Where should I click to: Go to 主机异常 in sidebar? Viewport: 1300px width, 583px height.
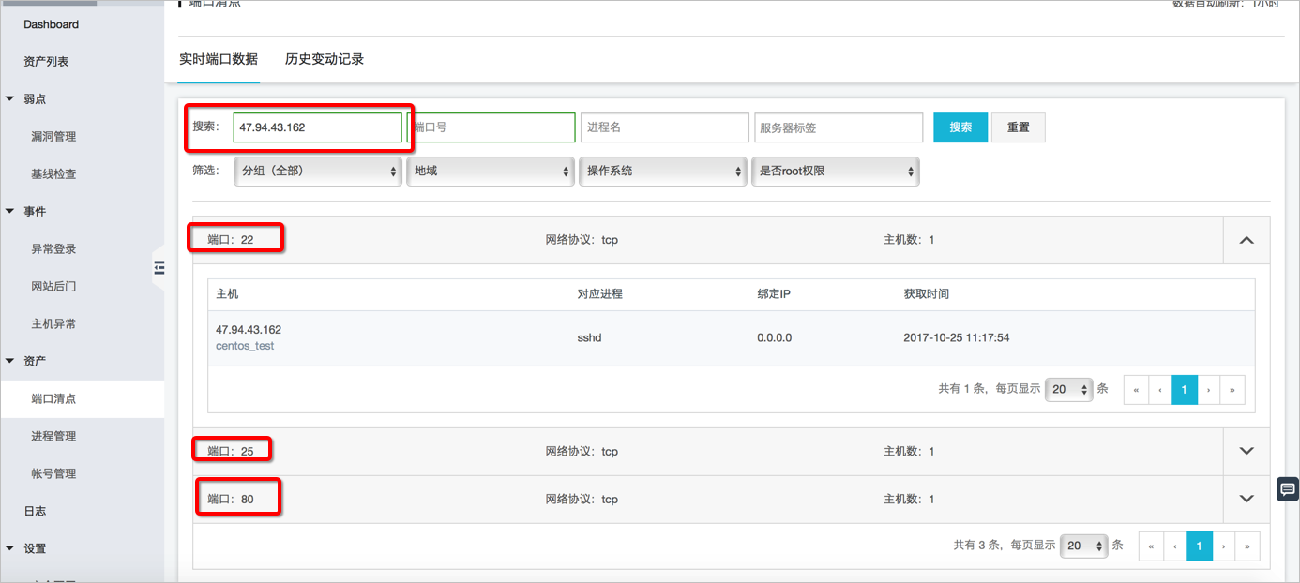click(53, 323)
